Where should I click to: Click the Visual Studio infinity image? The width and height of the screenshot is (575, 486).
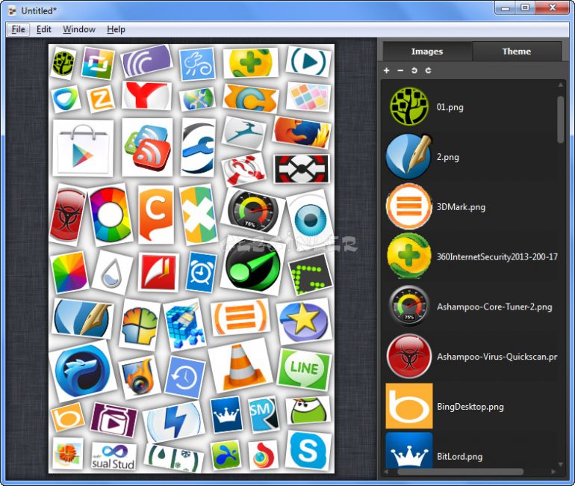point(114,456)
